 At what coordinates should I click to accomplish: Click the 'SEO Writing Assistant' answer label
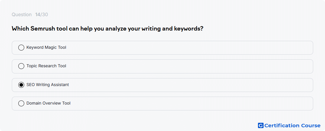point(48,85)
